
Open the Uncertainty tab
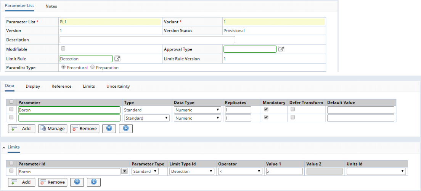pos(118,86)
